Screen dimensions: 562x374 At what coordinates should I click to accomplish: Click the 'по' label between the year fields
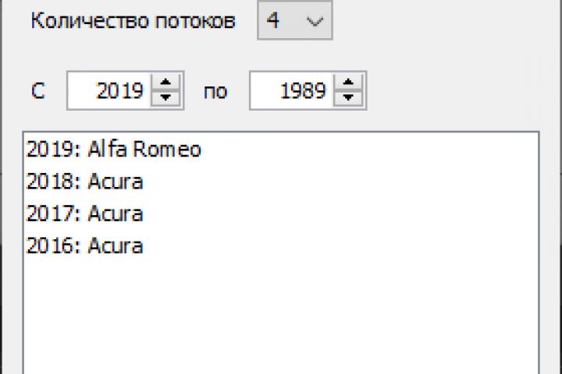click(x=215, y=92)
